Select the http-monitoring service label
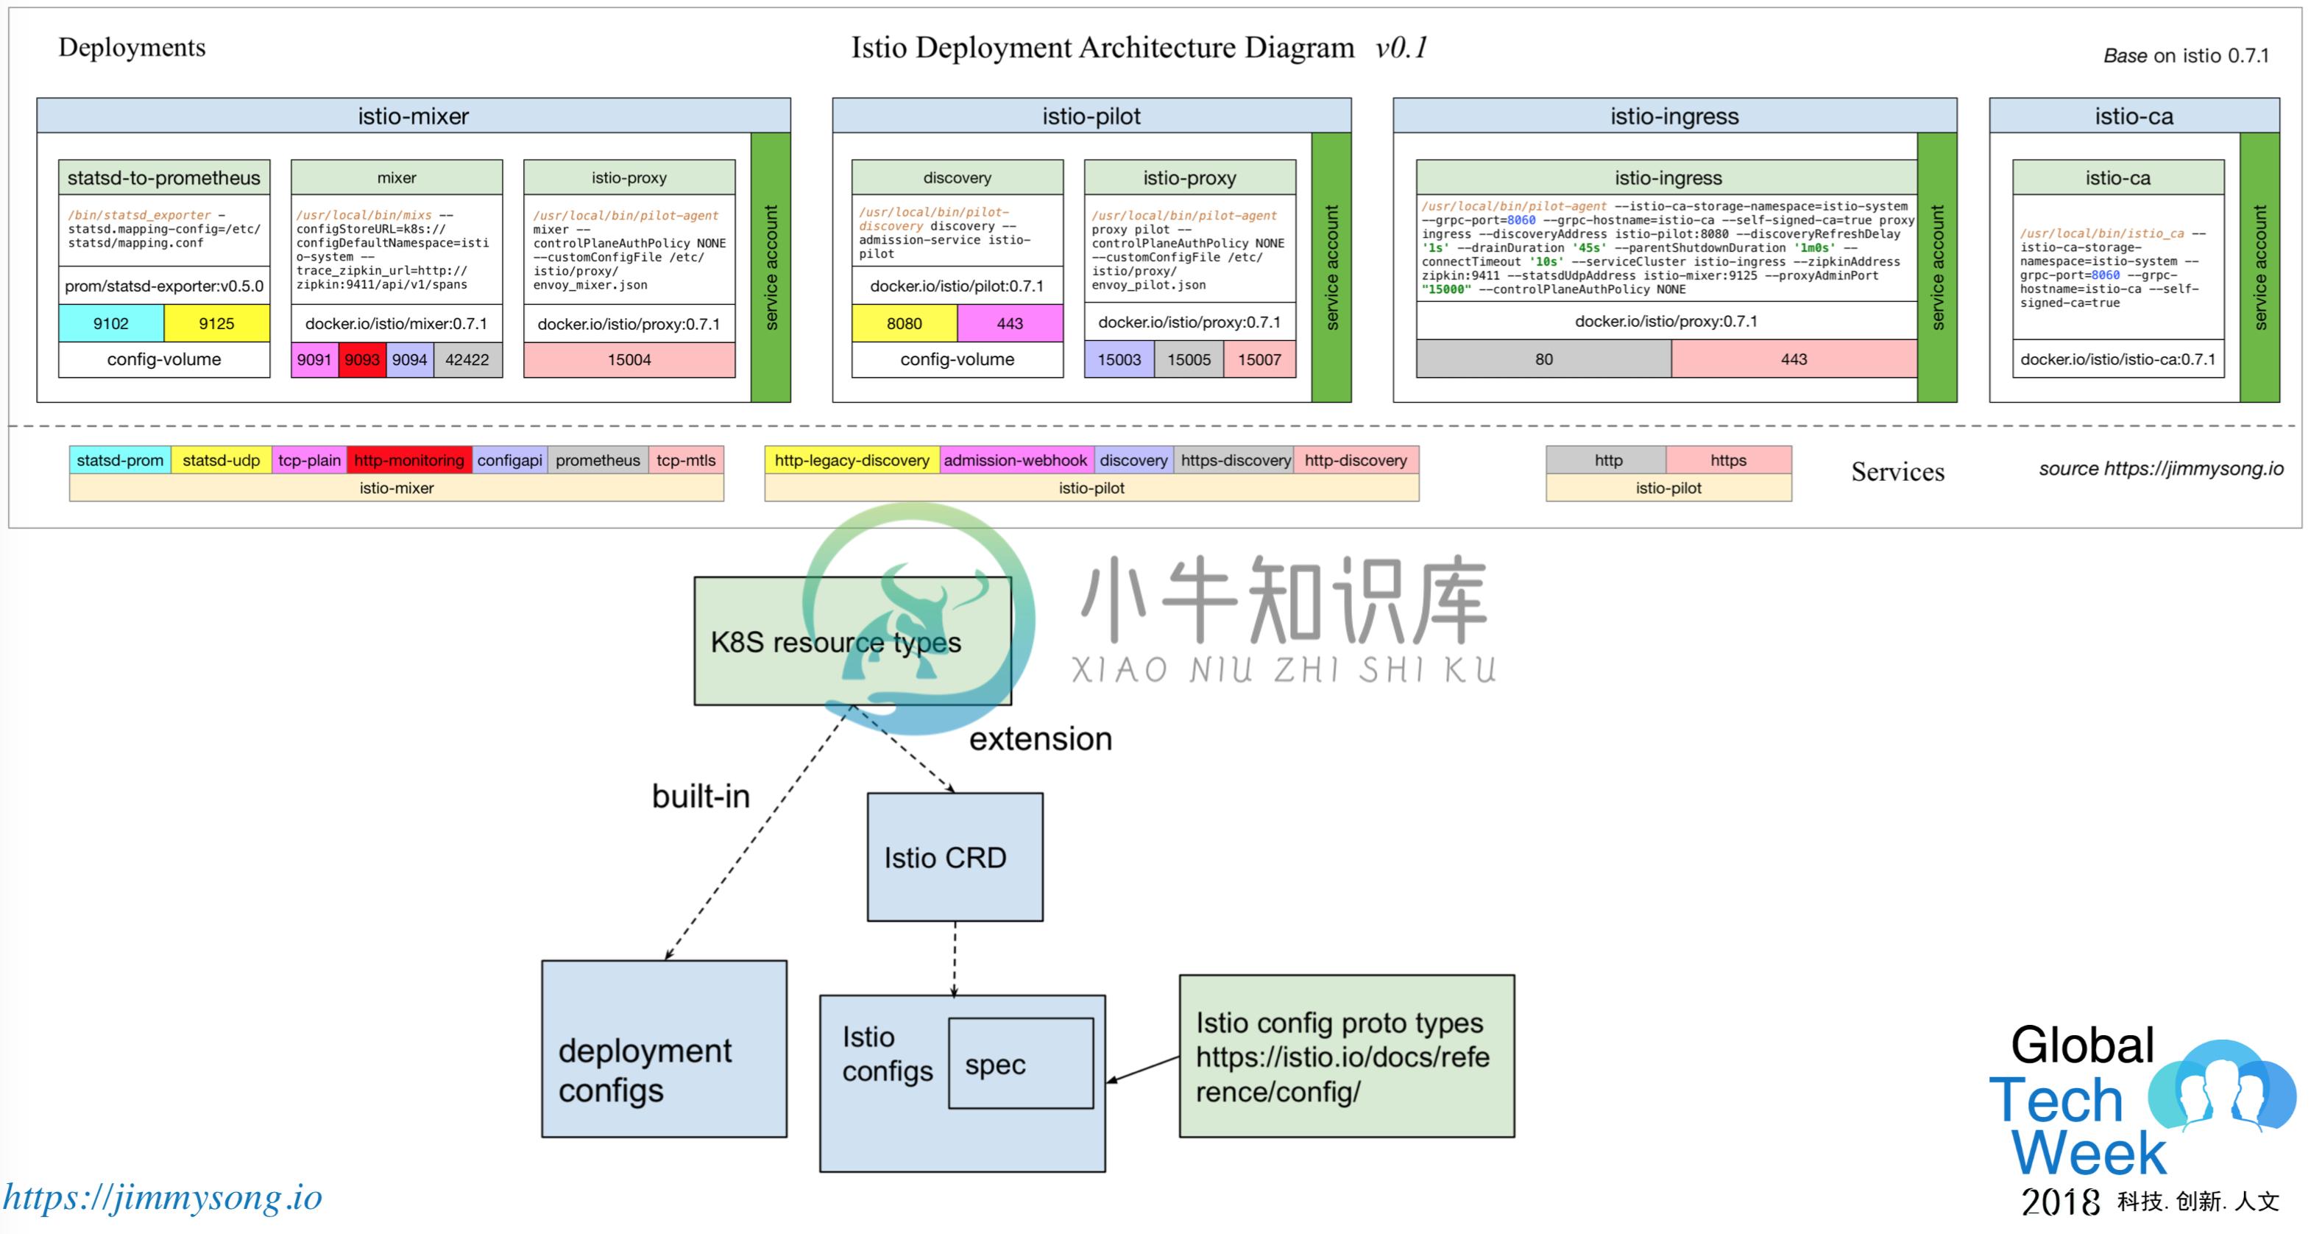This screenshot has height=1234, width=2311. coord(409,460)
